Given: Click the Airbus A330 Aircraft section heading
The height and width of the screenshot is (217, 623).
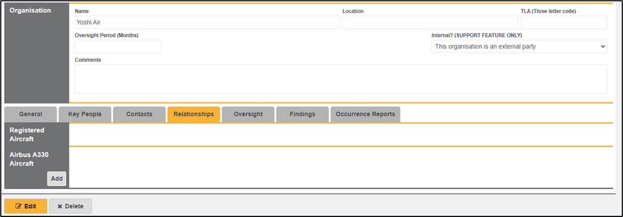Looking at the screenshot, I should click(29, 159).
